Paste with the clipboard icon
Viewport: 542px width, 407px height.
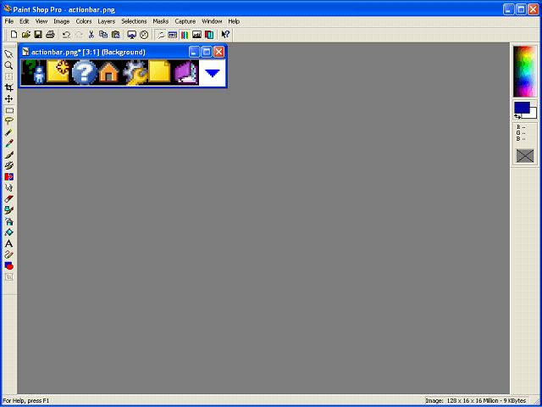tap(115, 34)
